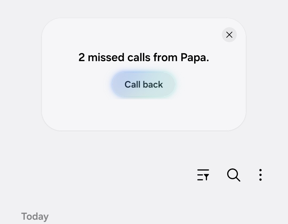Click the magnifying glass icon
Screen dimensions: 288x224
pyautogui.click(x=234, y=175)
